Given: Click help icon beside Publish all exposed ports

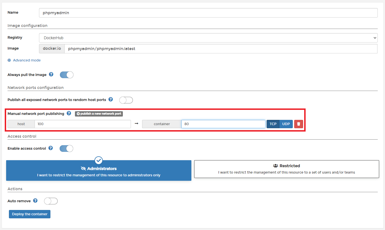Looking at the screenshot, I should (x=111, y=100).
